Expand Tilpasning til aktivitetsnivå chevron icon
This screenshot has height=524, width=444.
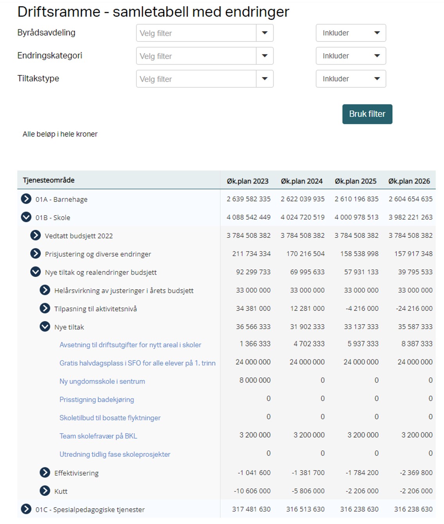(x=45, y=309)
